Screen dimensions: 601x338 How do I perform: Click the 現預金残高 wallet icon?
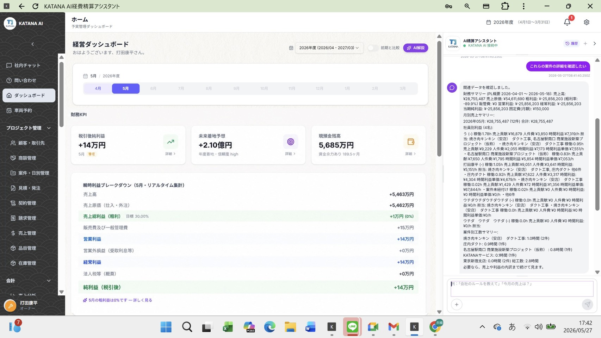[x=411, y=142]
